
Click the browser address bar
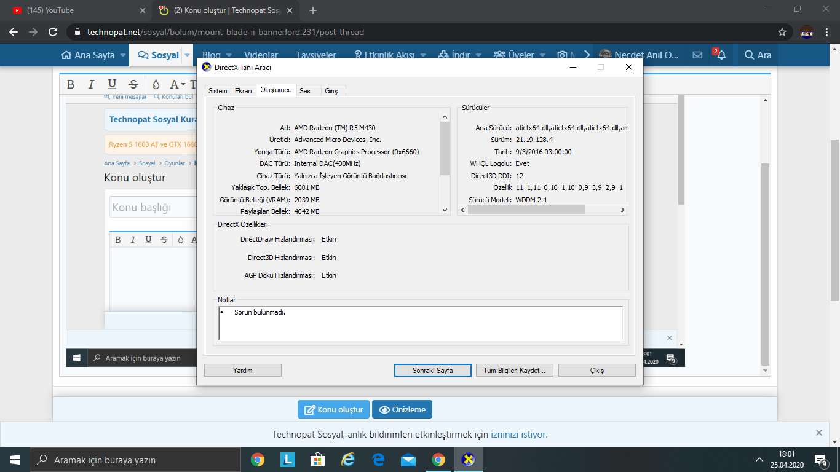(x=418, y=32)
